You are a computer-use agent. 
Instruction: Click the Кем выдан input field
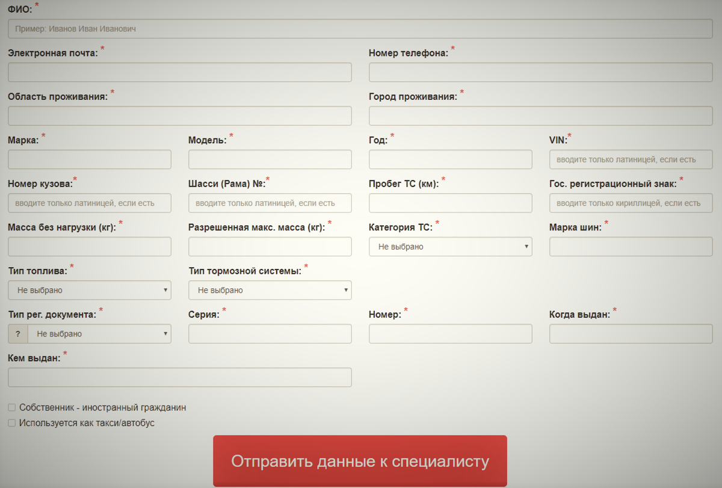[180, 377]
